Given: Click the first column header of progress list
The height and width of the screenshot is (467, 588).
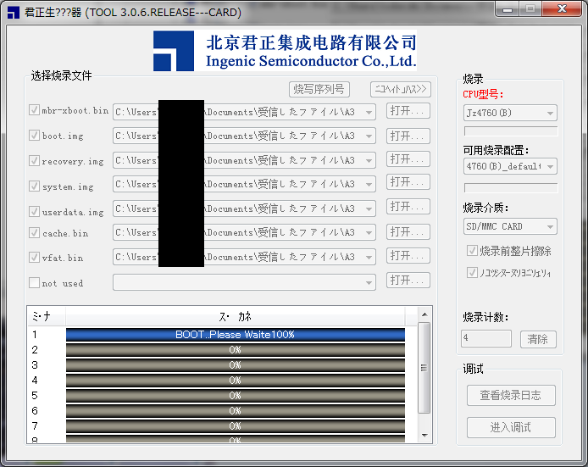Looking at the screenshot, I should [x=47, y=316].
